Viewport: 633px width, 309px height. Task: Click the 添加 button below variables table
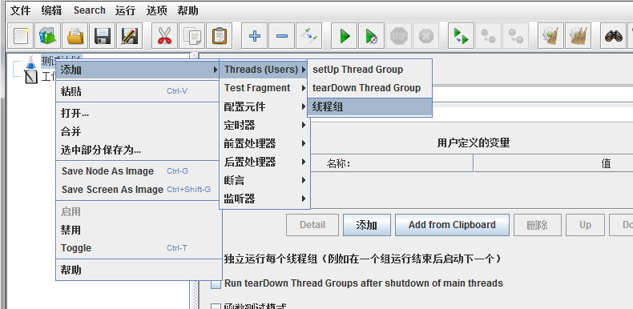366,225
